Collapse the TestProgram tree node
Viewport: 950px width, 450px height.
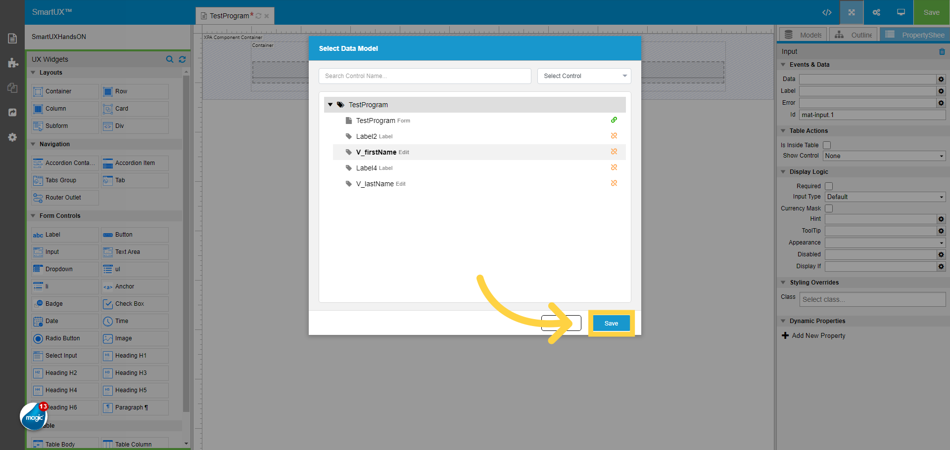pos(331,105)
